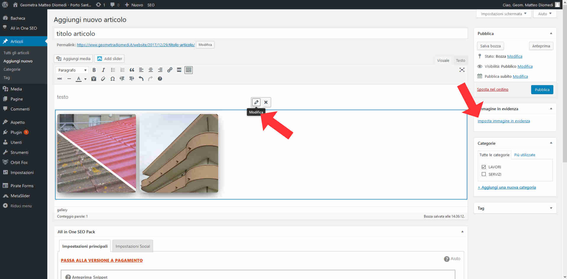
Task: Open special character omega picker
Action: coord(113,79)
